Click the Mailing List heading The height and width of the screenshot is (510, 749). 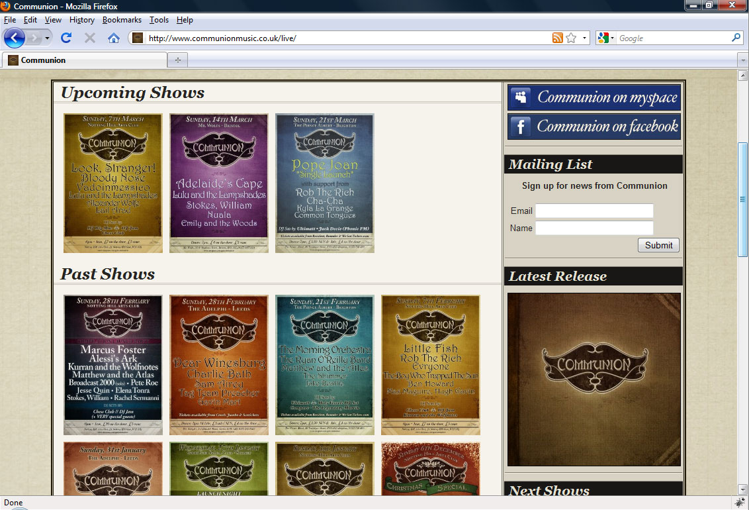pyautogui.click(x=551, y=164)
